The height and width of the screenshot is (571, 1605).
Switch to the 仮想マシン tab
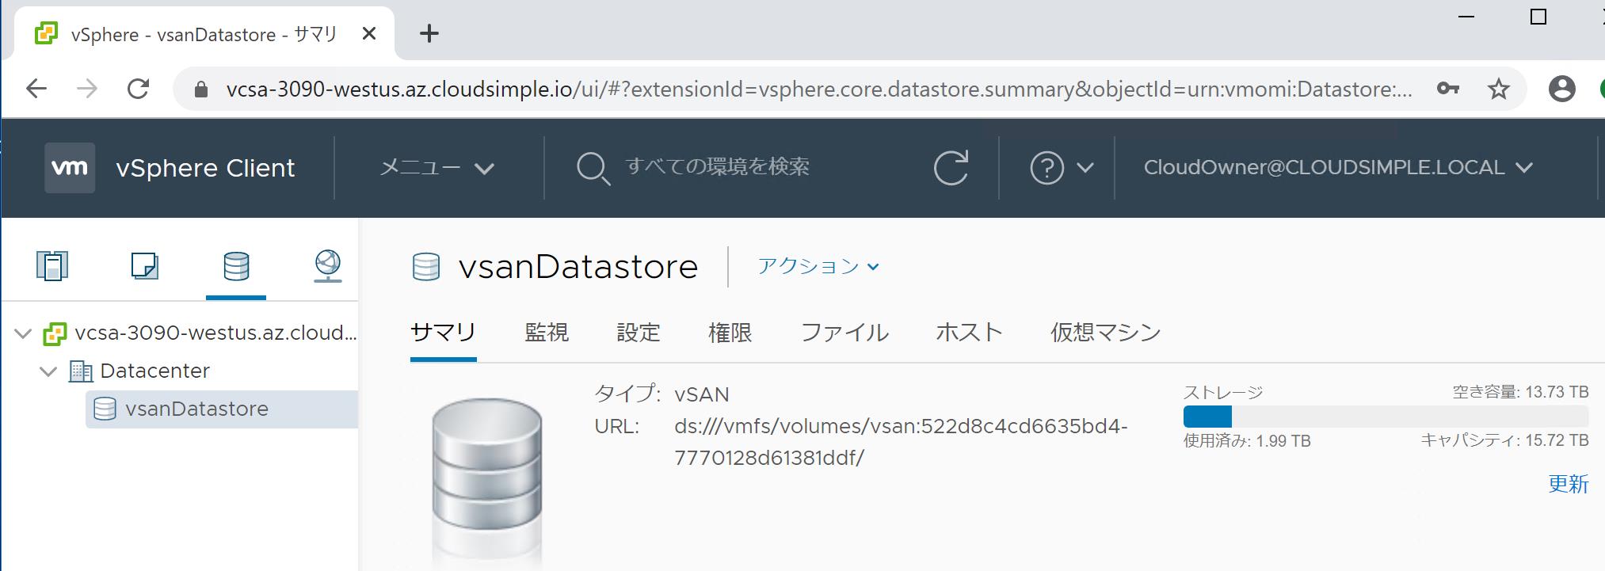(x=1106, y=333)
